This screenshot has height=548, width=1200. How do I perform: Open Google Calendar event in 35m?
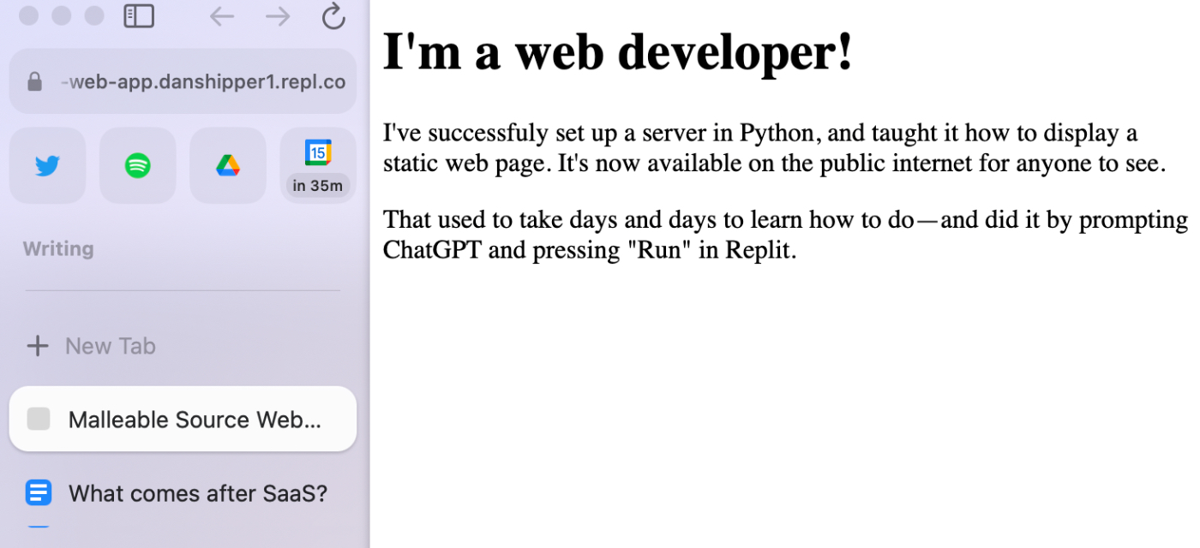pos(318,165)
